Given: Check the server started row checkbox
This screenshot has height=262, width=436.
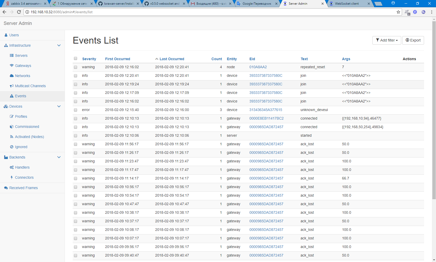Looking at the screenshot, I should [x=76, y=136].
